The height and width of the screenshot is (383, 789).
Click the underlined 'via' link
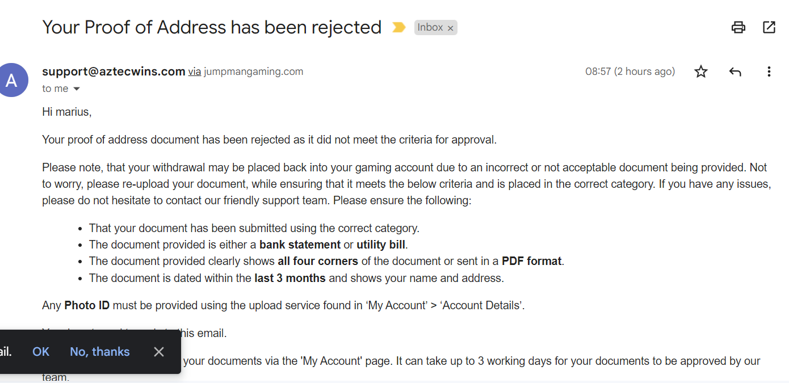(x=195, y=71)
